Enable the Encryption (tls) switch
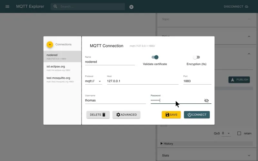 (196, 57)
